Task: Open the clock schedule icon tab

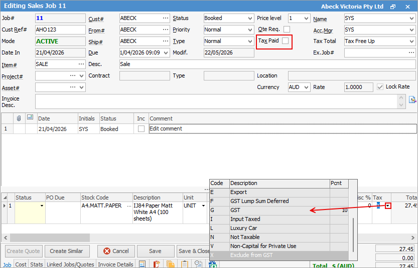Action: [198, 264]
